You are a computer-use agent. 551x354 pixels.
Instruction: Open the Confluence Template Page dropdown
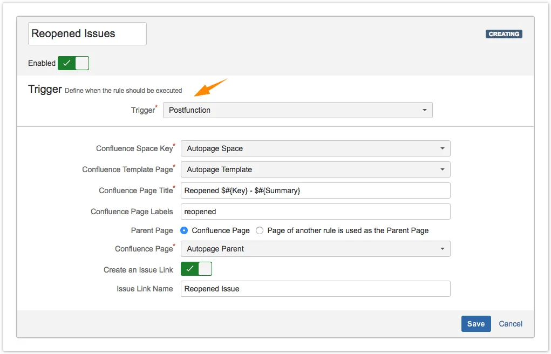coord(315,169)
